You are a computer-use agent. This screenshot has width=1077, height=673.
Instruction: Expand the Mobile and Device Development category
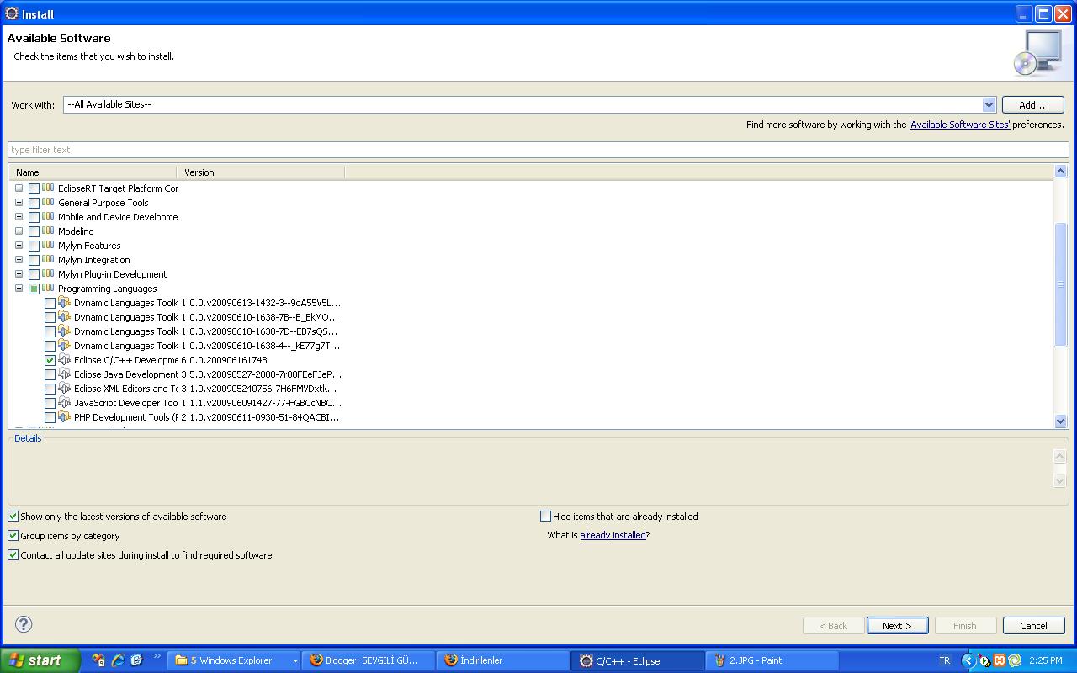(x=19, y=217)
